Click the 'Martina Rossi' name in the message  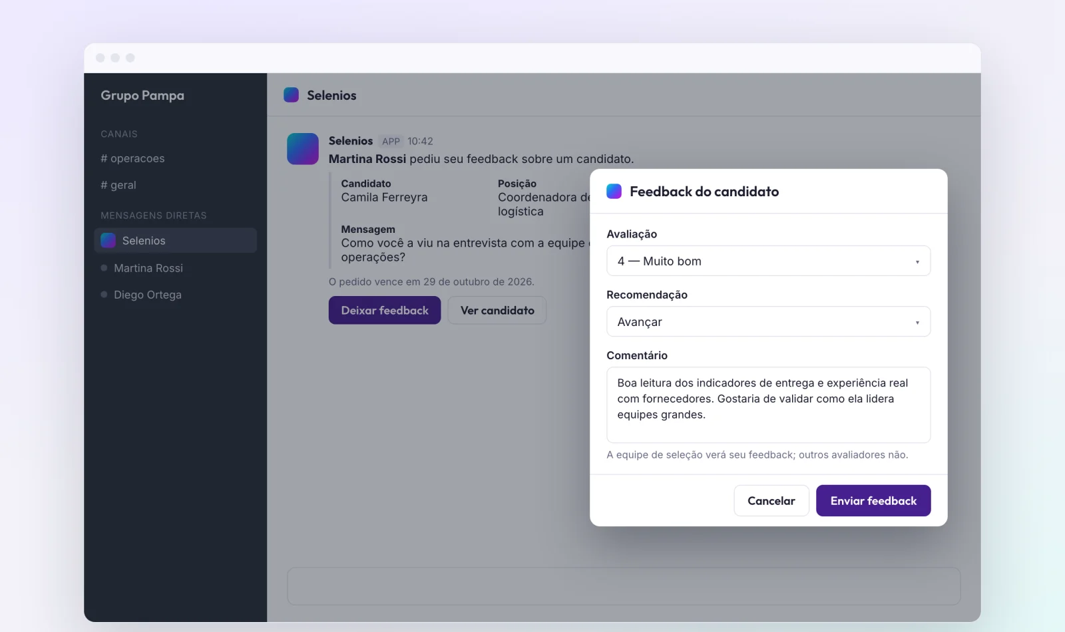(x=367, y=159)
